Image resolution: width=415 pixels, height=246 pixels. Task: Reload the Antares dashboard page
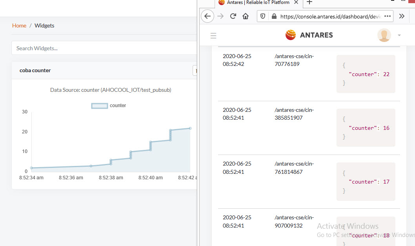pos(233,16)
